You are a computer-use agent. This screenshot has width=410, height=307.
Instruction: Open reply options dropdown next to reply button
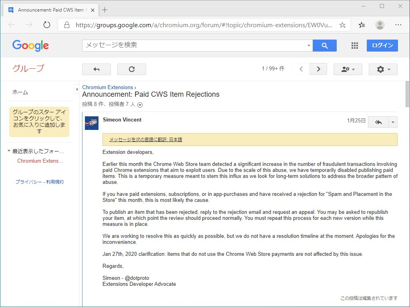(x=393, y=122)
